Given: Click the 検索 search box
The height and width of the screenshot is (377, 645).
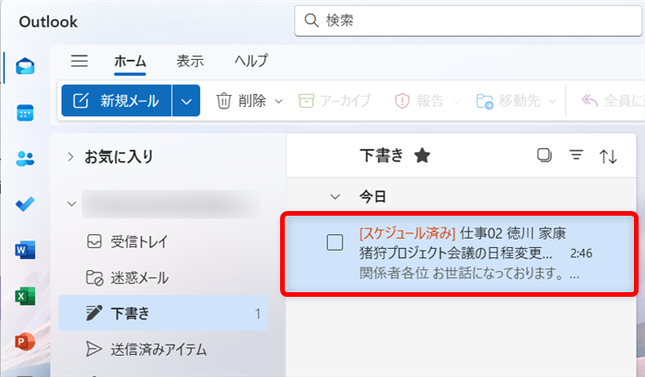Looking at the screenshot, I should [x=461, y=19].
